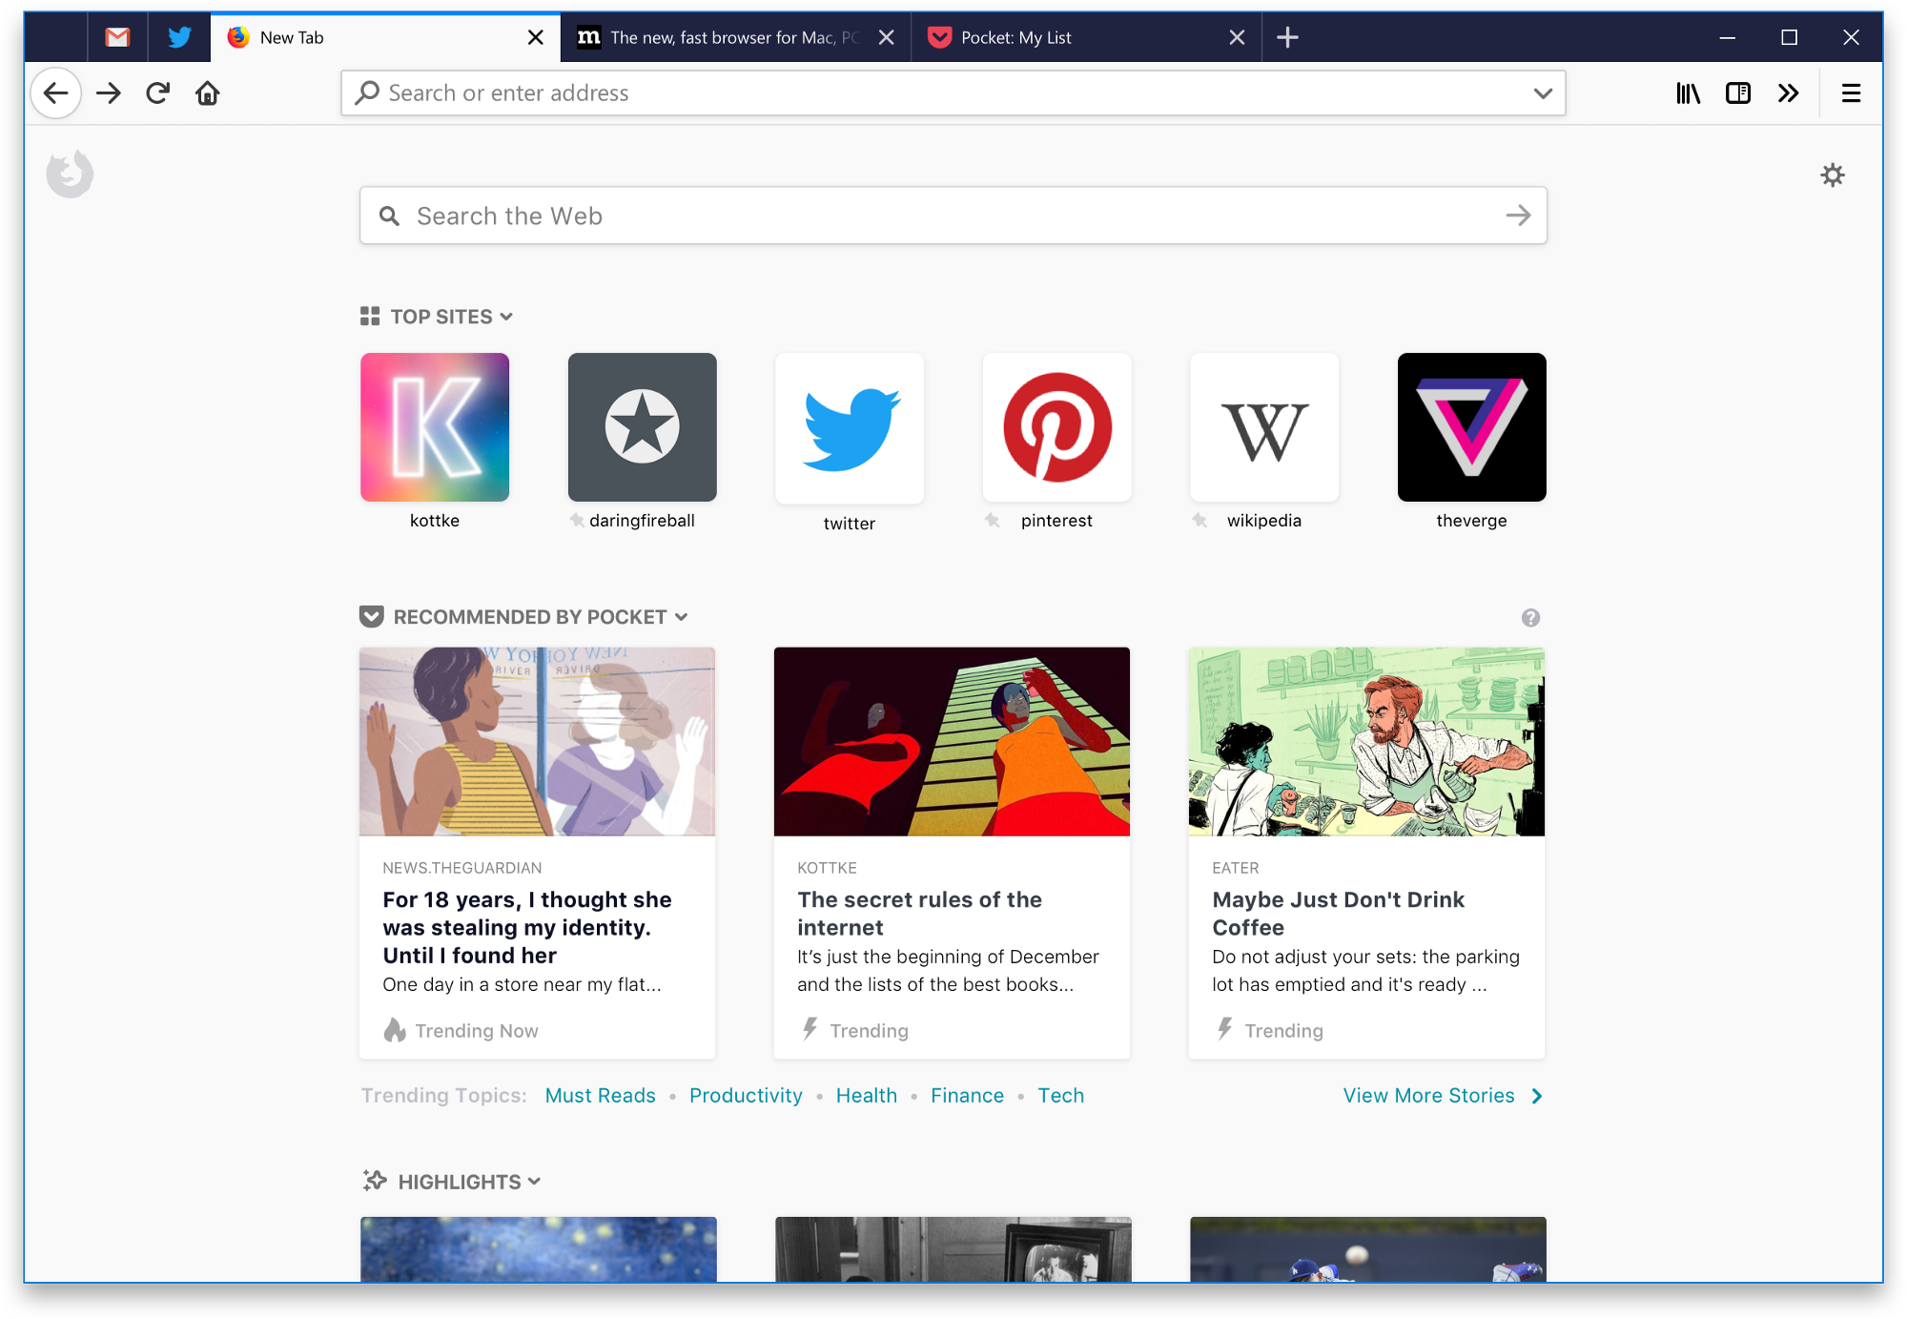Viewport: 1907px width, 1319px height.
Task: Click the toolbar overflow chevrons
Action: pos(1788,93)
